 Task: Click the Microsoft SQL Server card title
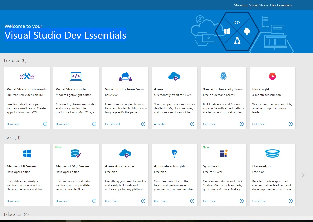tap(73, 166)
